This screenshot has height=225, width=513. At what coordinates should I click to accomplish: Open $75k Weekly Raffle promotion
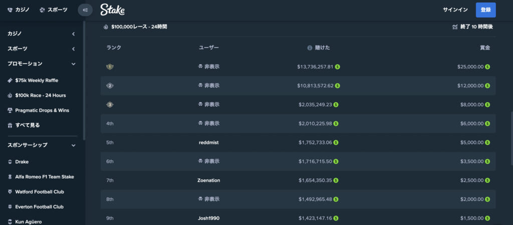(x=37, y=81)
